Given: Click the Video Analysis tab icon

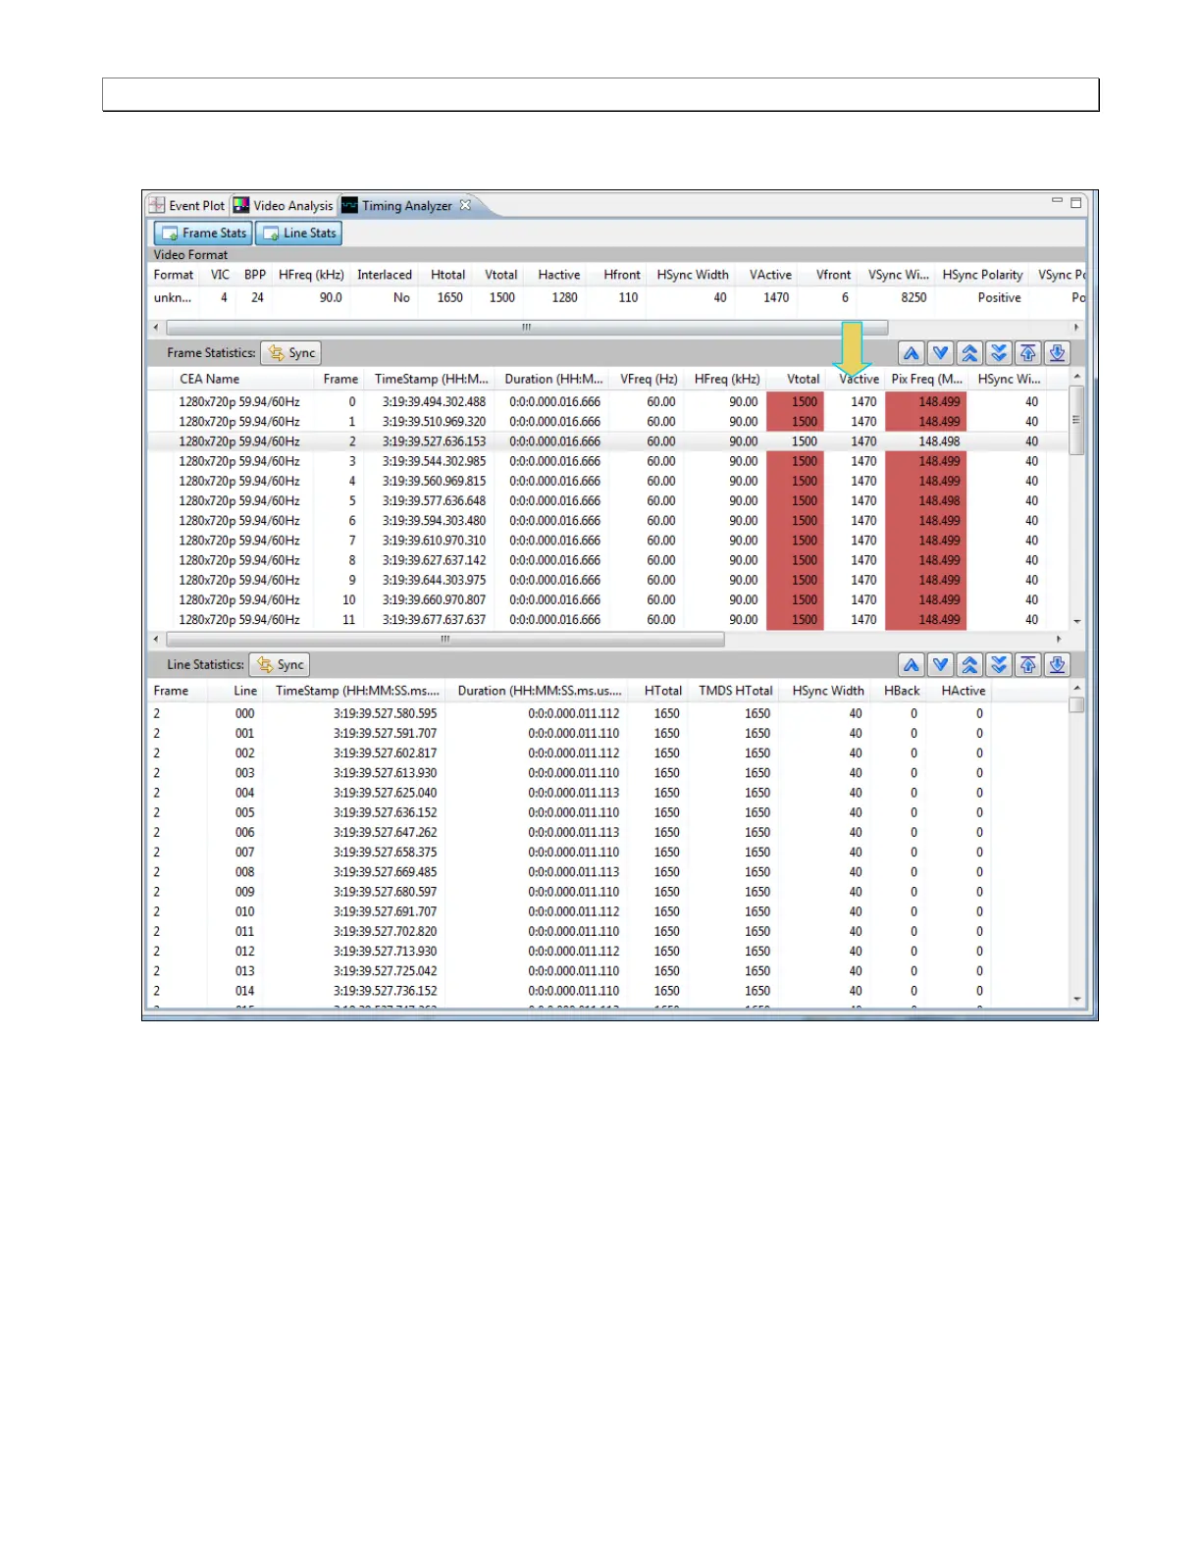Looking at the screenshot, I should coord(241,205).
